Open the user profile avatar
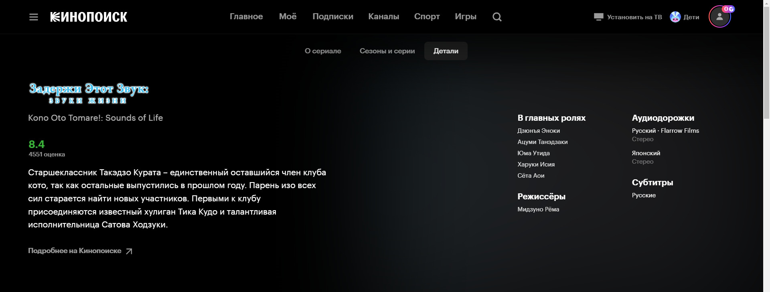This screenshot has width=770, height=292. pos(719,17)
